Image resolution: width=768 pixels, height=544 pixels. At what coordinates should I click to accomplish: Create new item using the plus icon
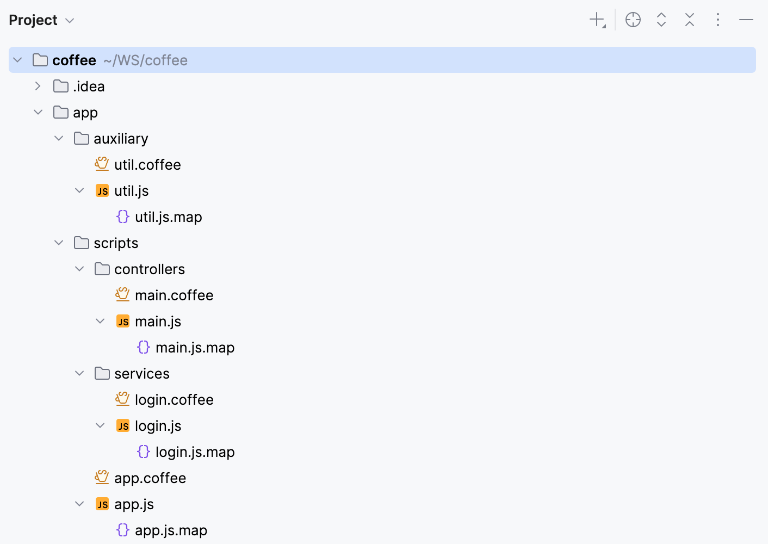click(596, 20)
